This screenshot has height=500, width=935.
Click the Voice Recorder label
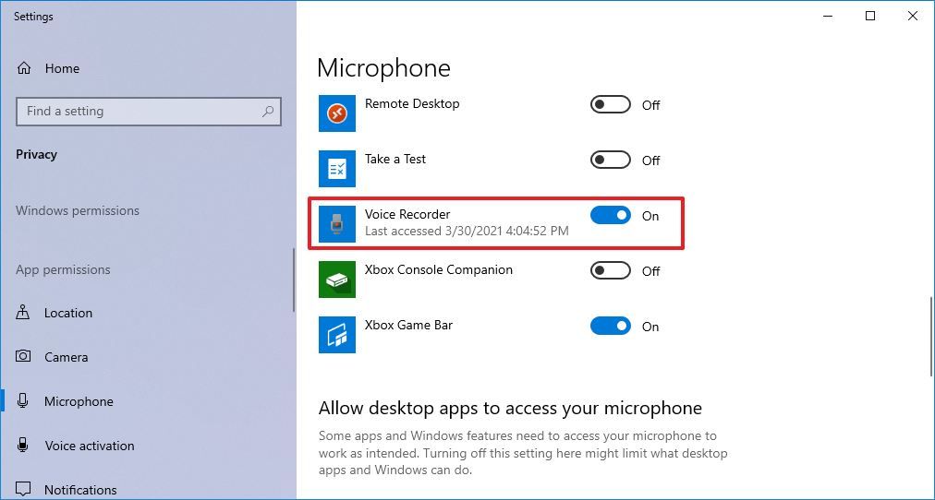pos(407,214)
